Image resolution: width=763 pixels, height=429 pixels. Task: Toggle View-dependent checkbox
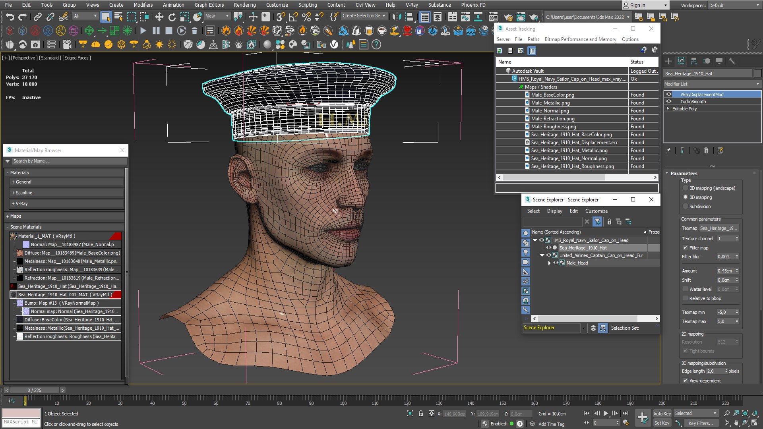click(x=685, y=381)
